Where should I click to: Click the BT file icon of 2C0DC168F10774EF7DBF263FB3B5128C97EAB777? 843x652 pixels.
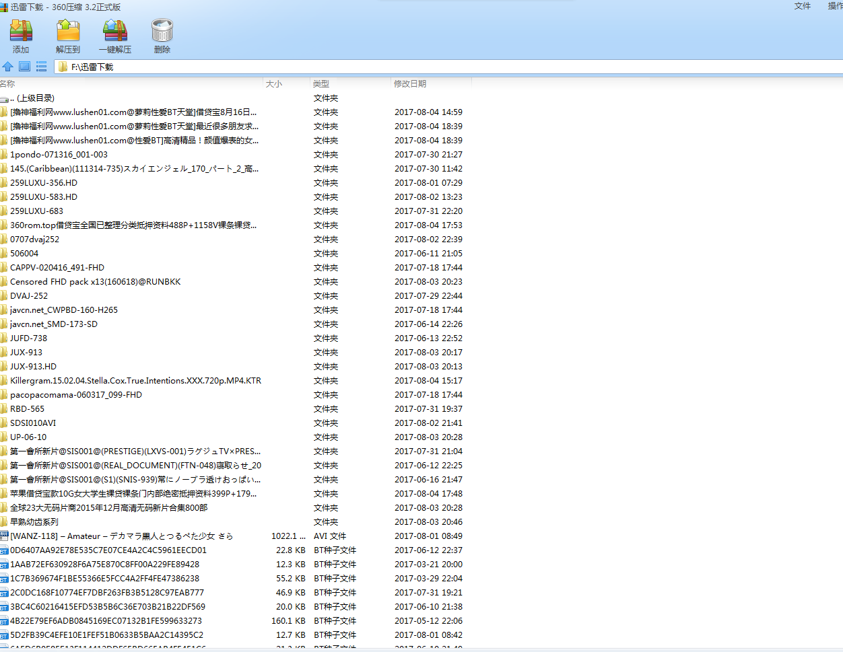click(3, 593)
